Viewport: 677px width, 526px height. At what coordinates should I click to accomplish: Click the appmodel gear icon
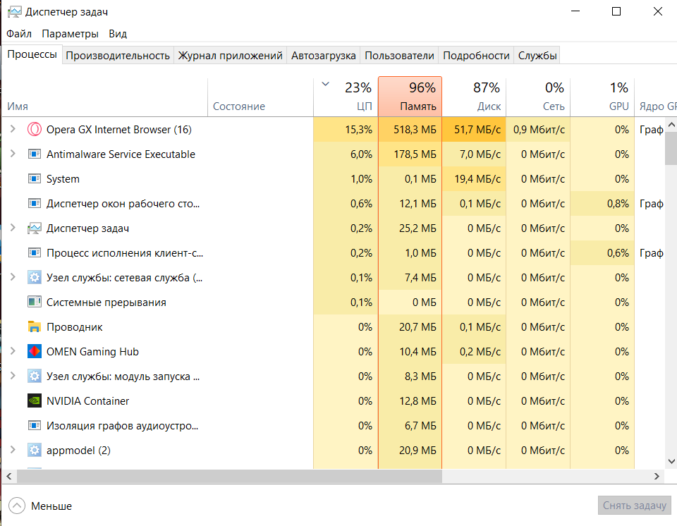point(34,451)
